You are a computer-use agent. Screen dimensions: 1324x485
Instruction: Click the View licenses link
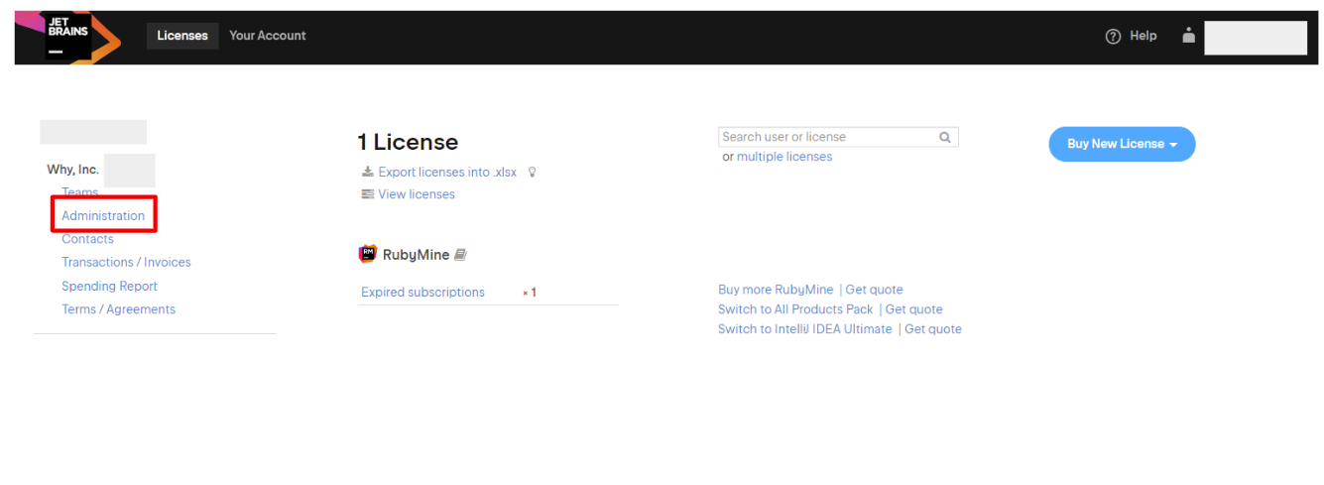pyautogui.click(x=417, y=194)
